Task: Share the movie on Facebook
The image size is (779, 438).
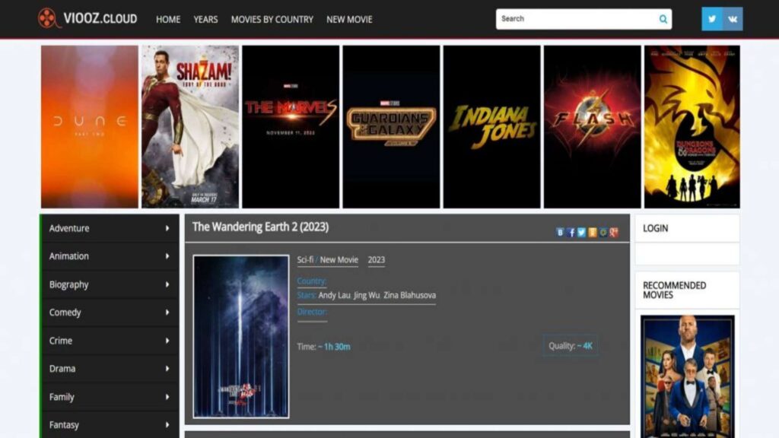Action: coord(571,232)
